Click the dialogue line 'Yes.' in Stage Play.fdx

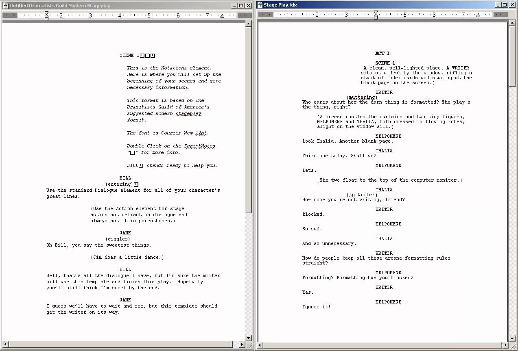(308, 292)
